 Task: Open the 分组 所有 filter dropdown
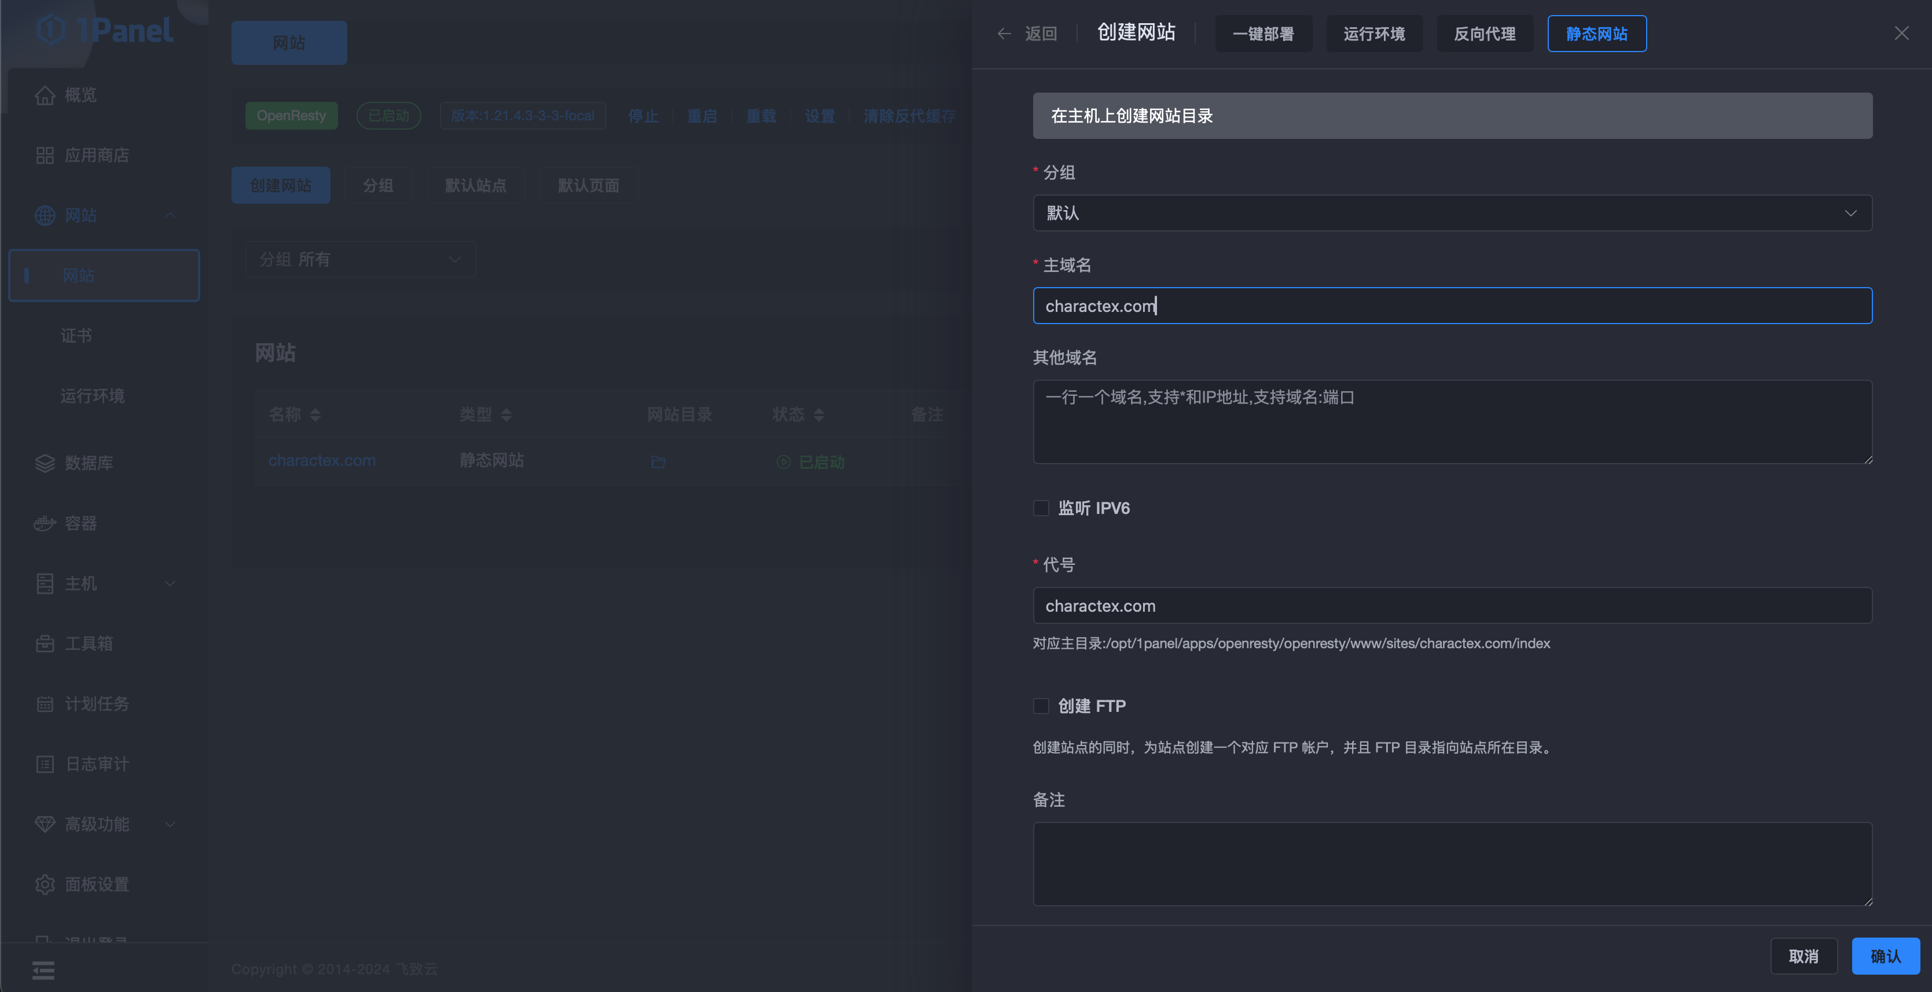[x=361, y=259]
